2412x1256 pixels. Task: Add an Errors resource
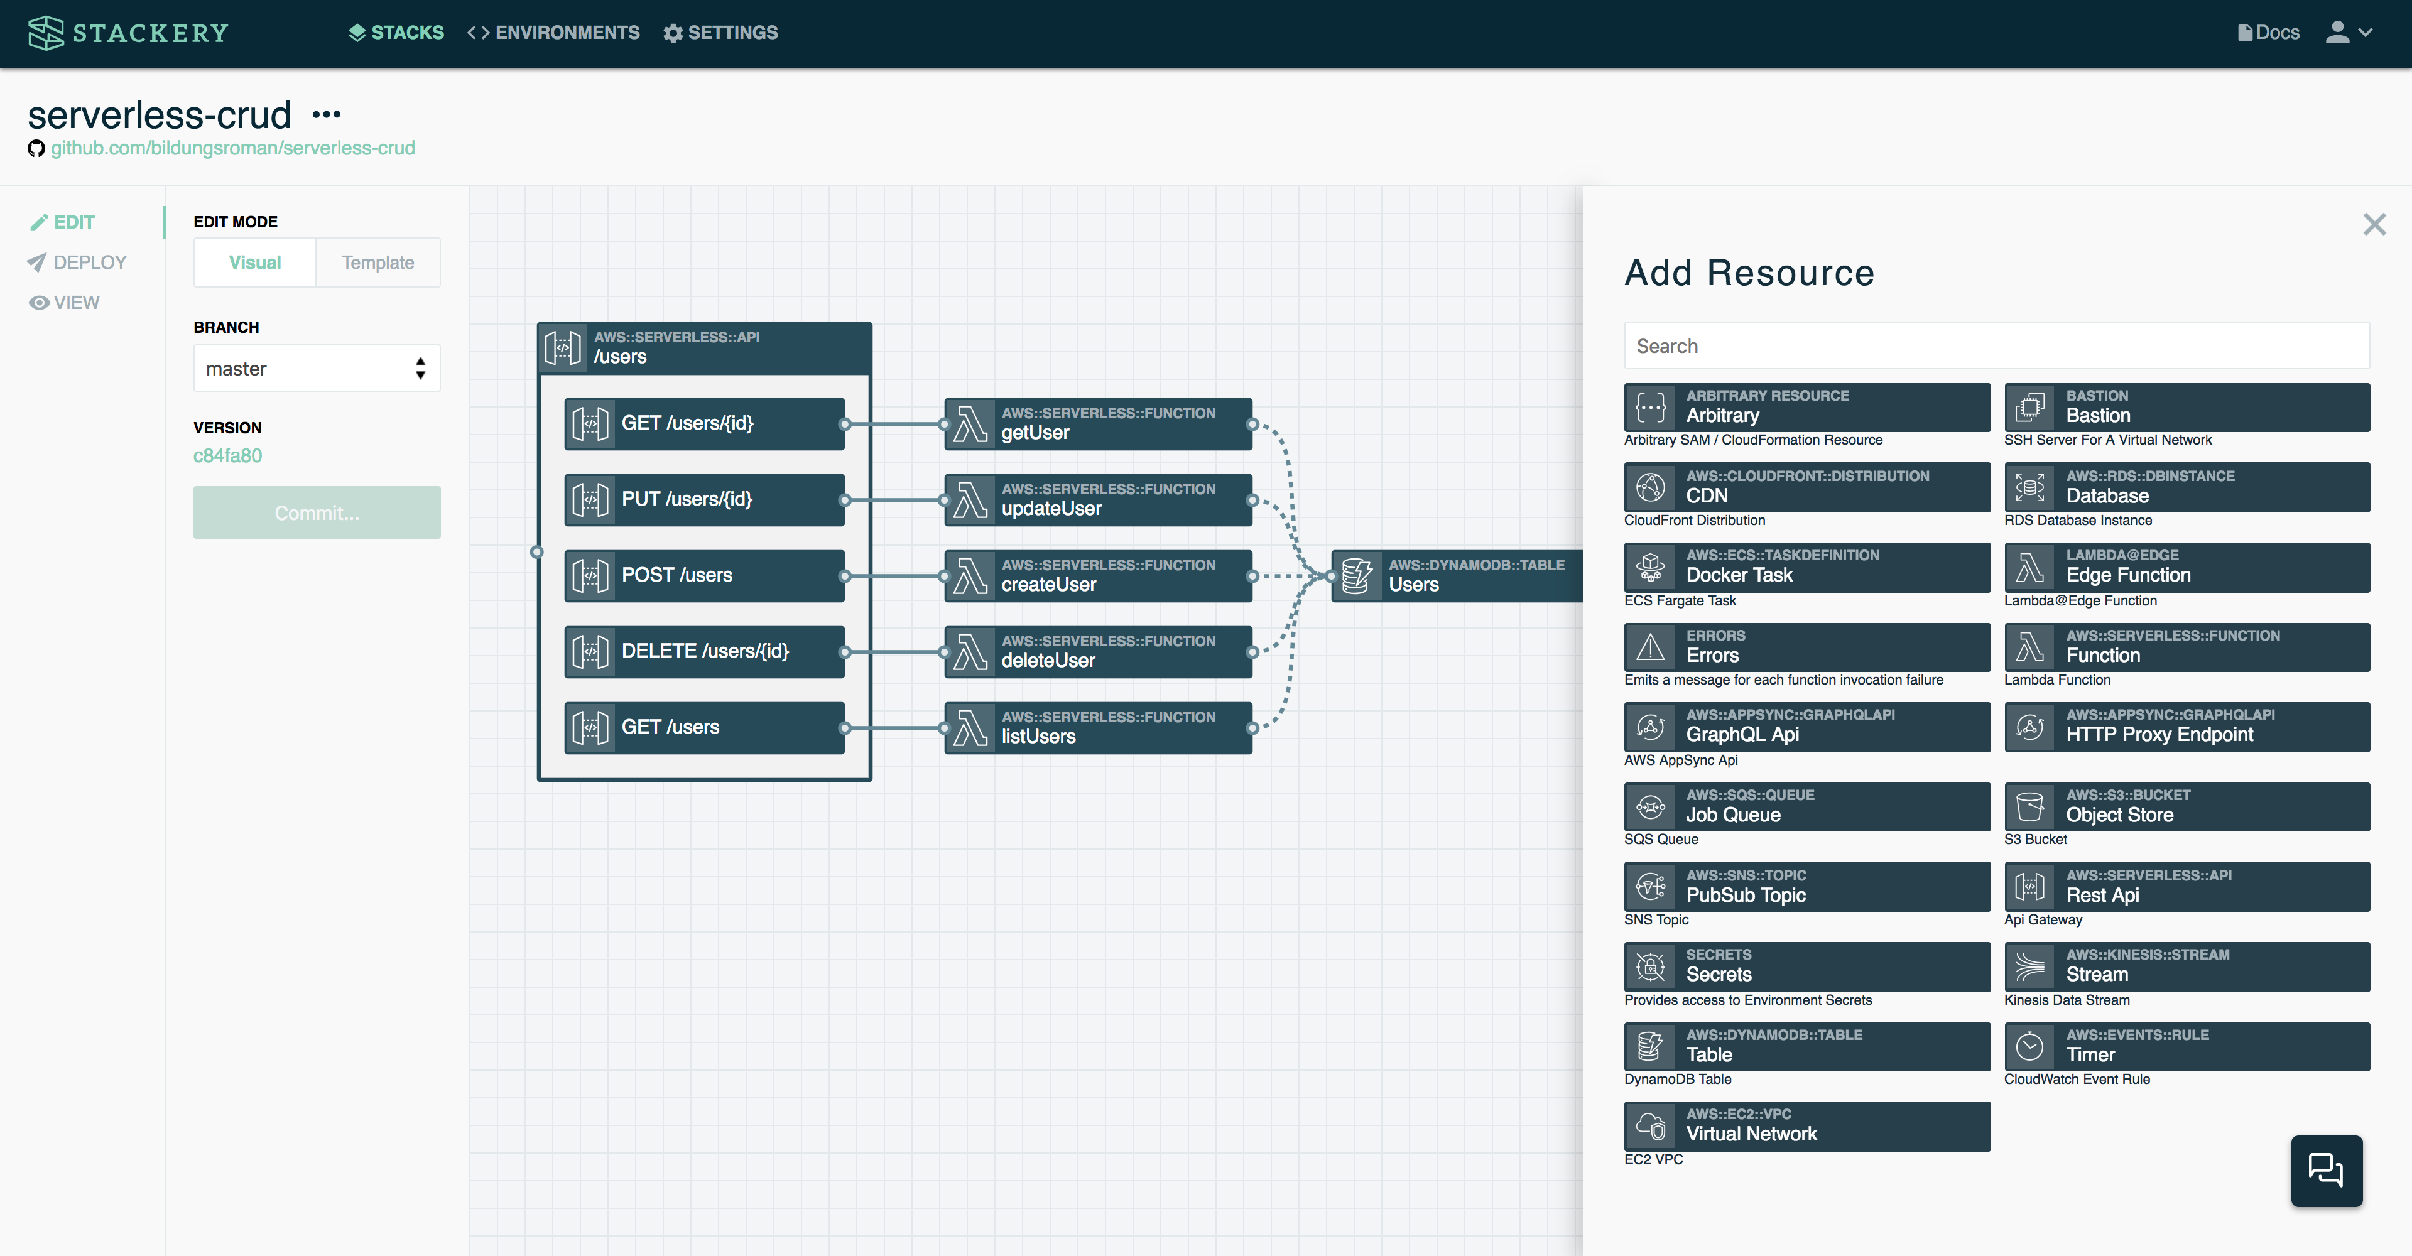(1807, 647)
